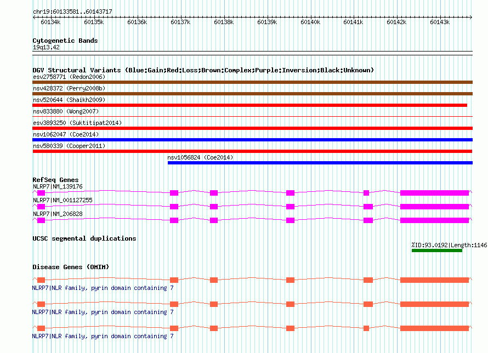The height and width of the screenshot is (353, 488).
Task: Select the thin red line under nsv833880
Action: (252, 117)
